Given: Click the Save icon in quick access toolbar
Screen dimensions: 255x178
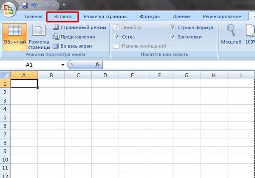Looking at the screenshot, I should [x=24, y=6].
